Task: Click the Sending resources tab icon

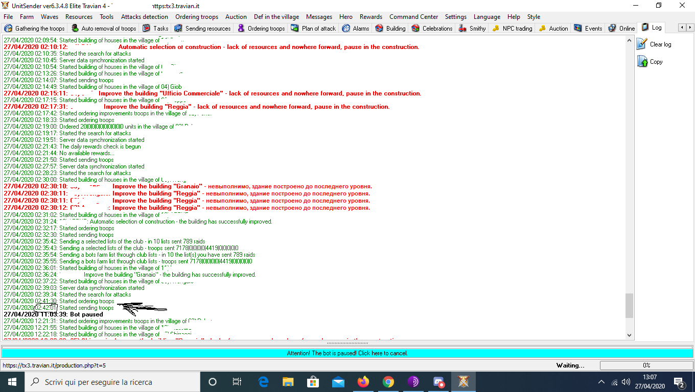Action: [x=178, y=29]
